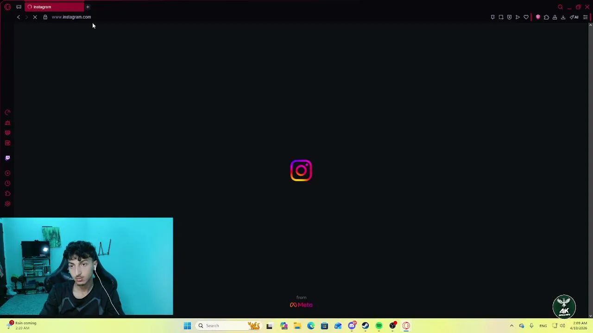The image size is (593, 333).
Task: Open GX Corner gamepad icon
Action: pyautogui.click(x=19, y=7)
